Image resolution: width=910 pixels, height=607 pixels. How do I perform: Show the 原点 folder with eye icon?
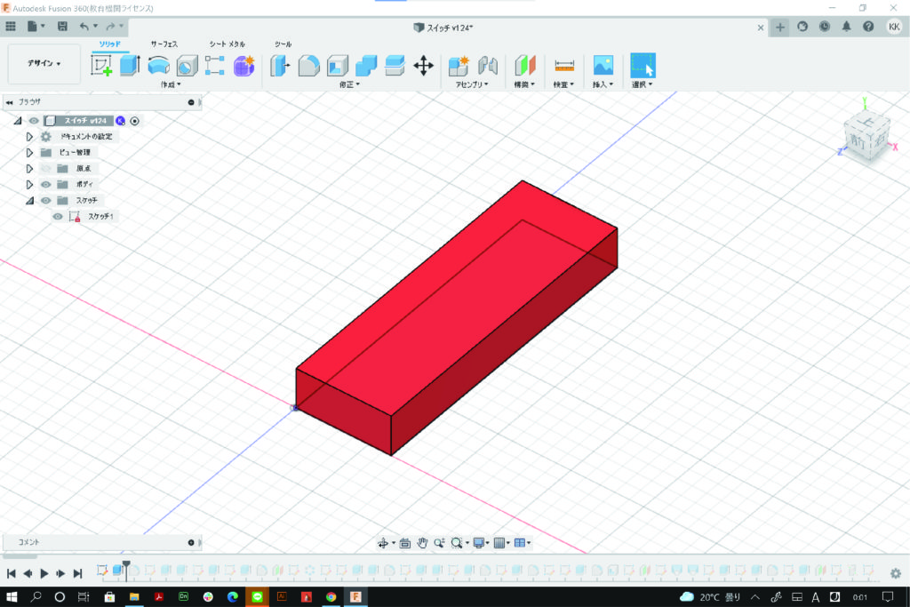tap(46, 168)
